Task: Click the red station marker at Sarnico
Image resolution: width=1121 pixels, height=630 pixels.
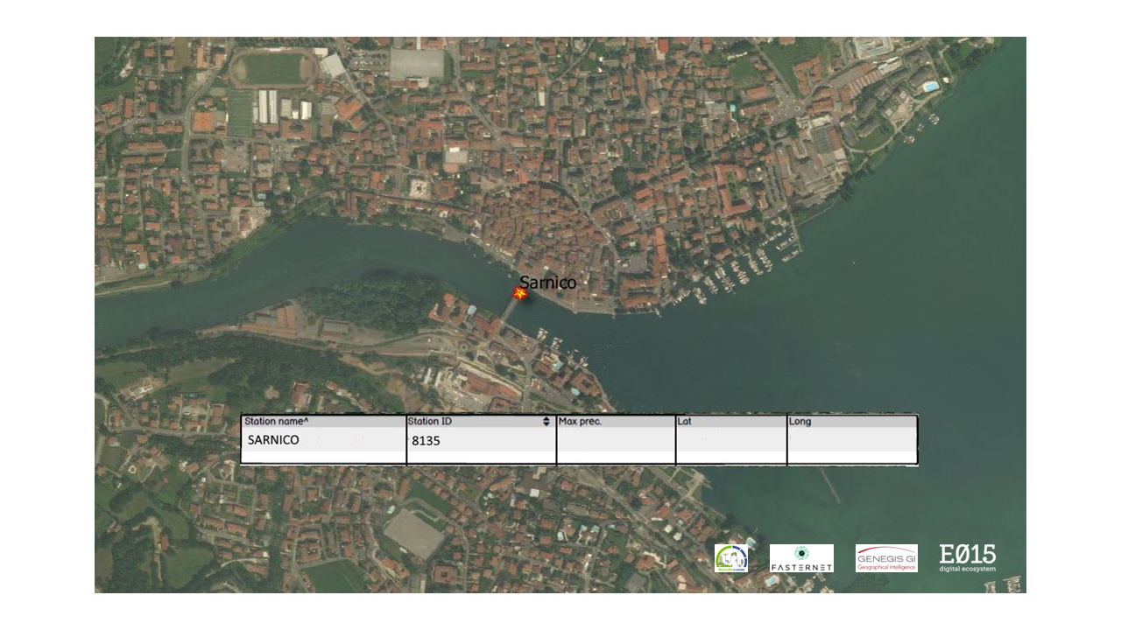Action: (520, 295)
